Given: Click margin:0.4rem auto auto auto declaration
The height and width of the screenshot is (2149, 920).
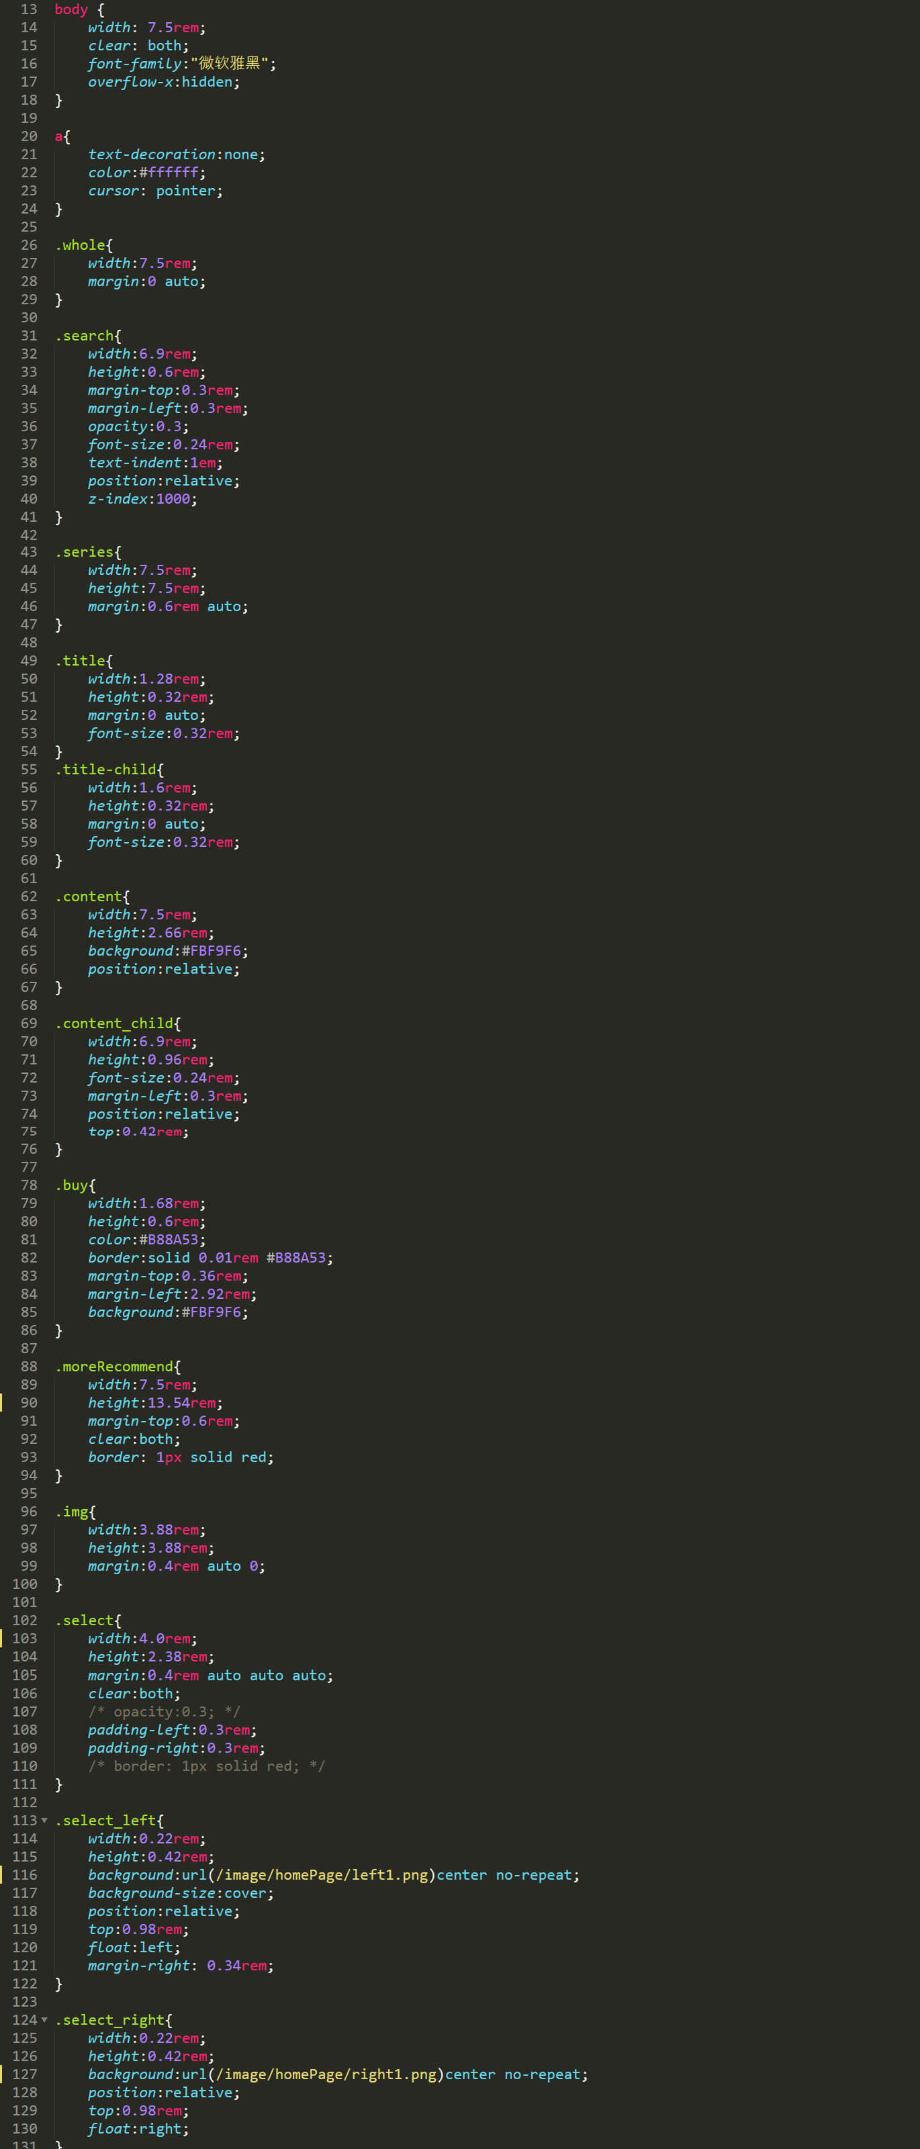Looking at the screenshot, I should (211, 1675).
